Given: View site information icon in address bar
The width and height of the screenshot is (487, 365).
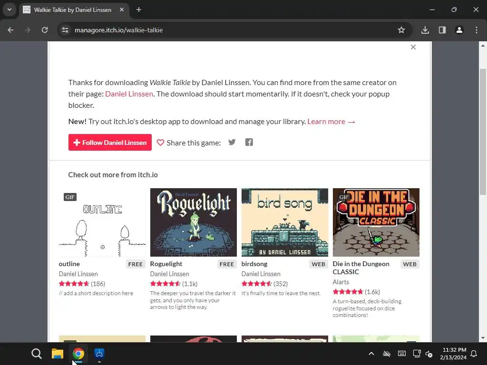Looking at the screenshot, I should pyautogui.click(x=65, y=30).
